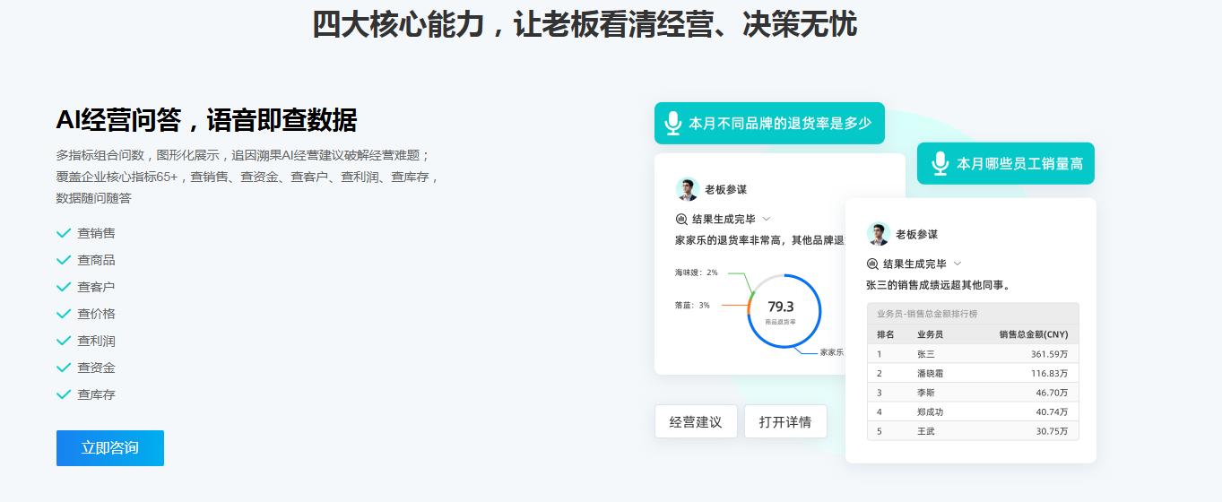Select the 查客户 checked item
The width and height of the screenshot is (1222, 502).
click(96, 287)
